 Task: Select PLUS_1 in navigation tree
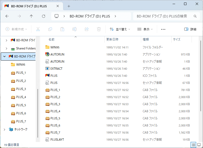coord(21,73)
